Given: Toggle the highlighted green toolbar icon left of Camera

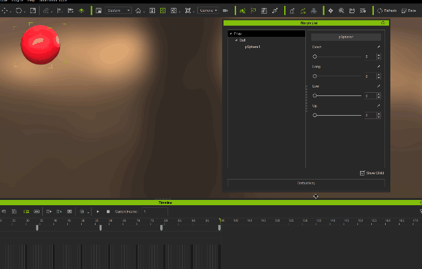Looking at the screenshot, I should click(x=163, y=11).
